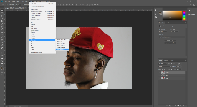This screenshot has height=107, width=197.
Task: Select the Eyedropper tool
Action: [x=2, y=24]
